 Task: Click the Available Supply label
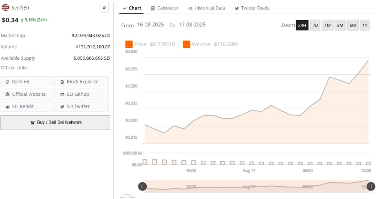coord(18,58)
